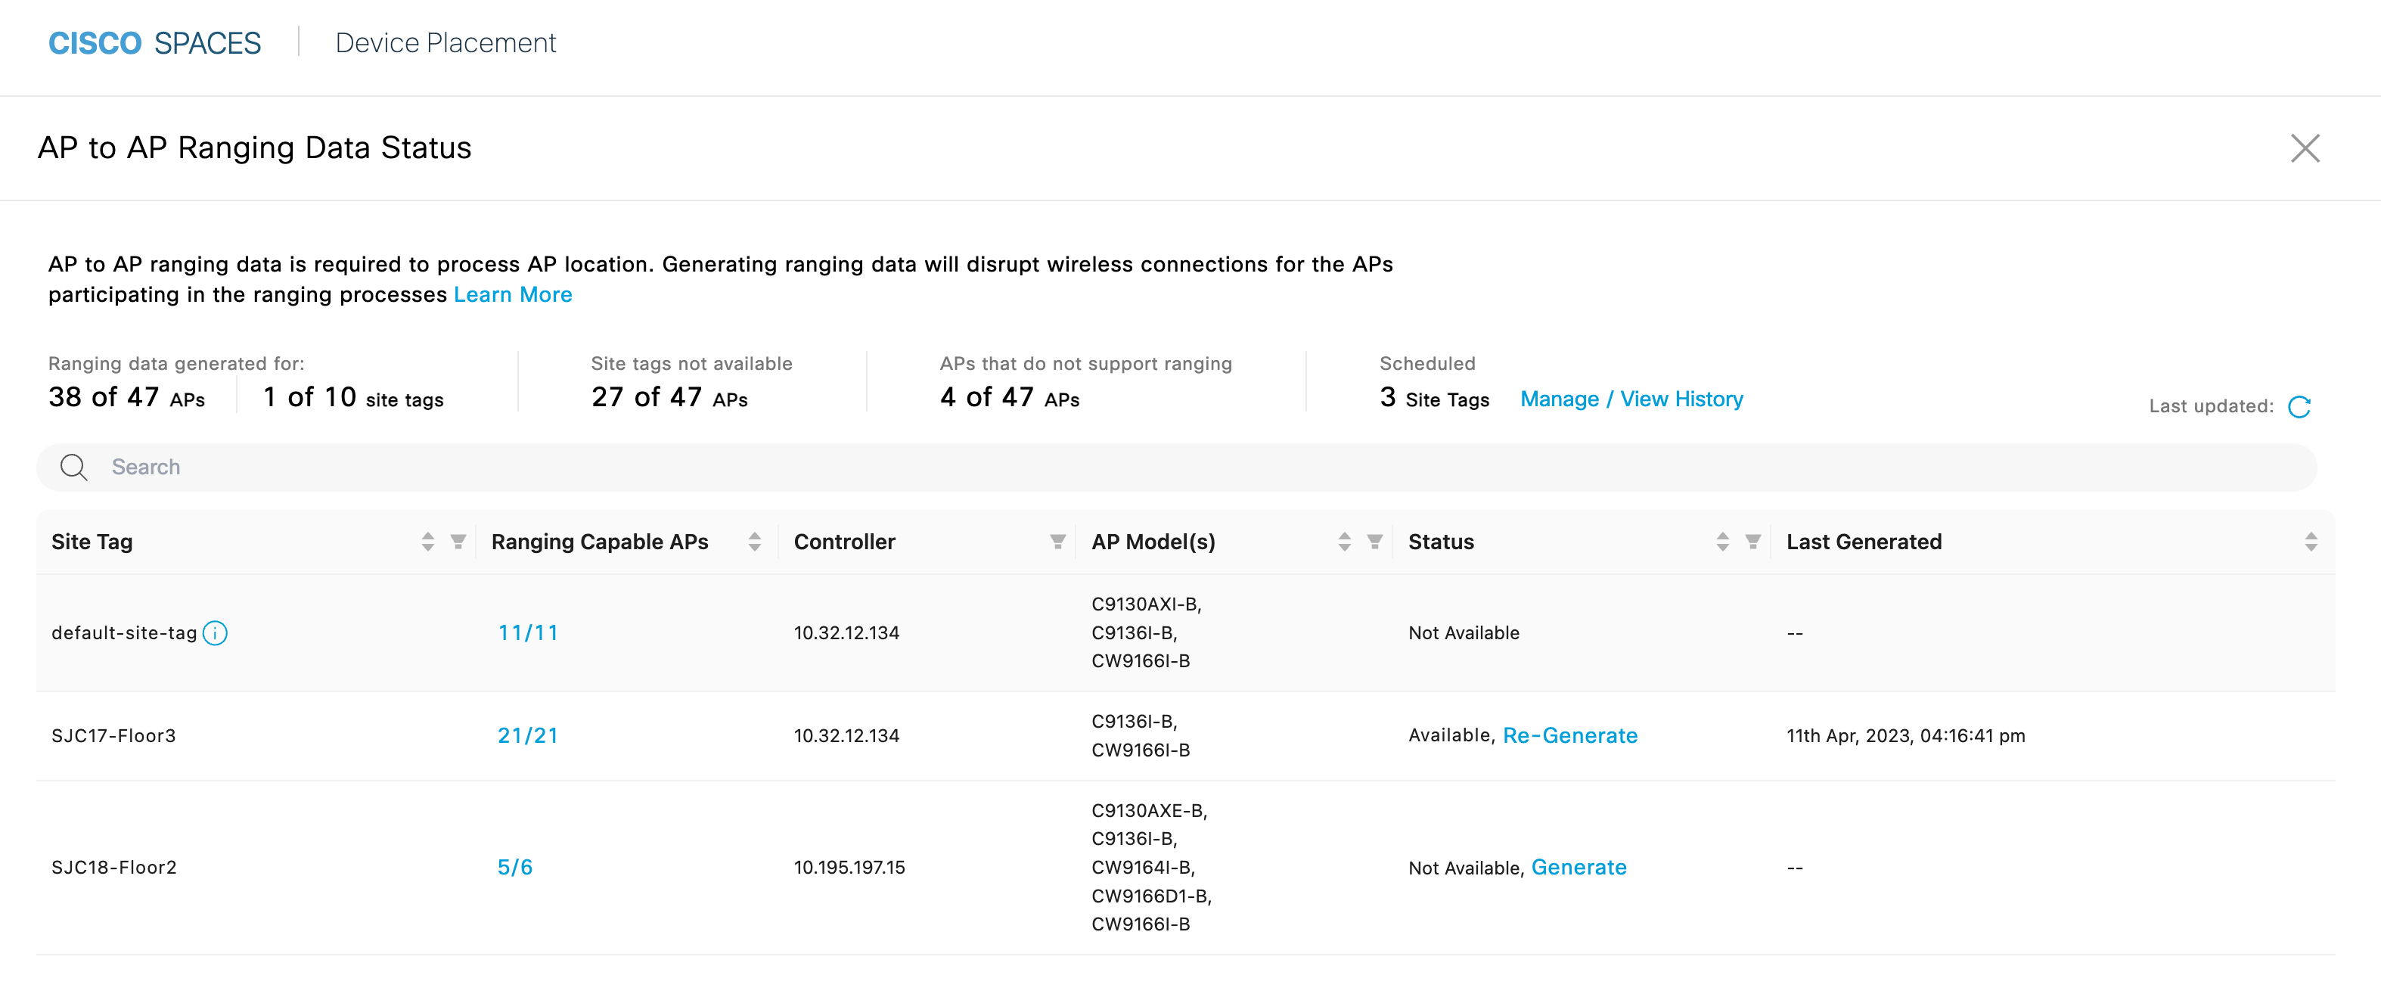Open the 11/11 ranging capable APs link
Screen dimensions: 2381x994
click(x=528, y=633)
